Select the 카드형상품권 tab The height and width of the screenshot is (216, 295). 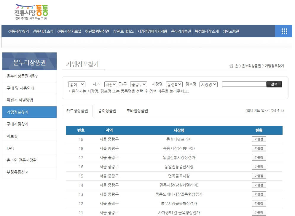(x=78, y=111)
